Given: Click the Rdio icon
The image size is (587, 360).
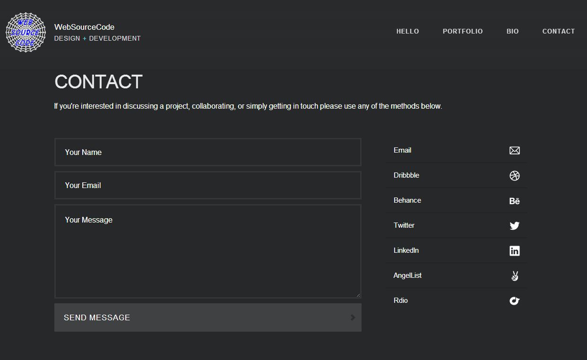Looking at the screenshot, I should 514,300.
